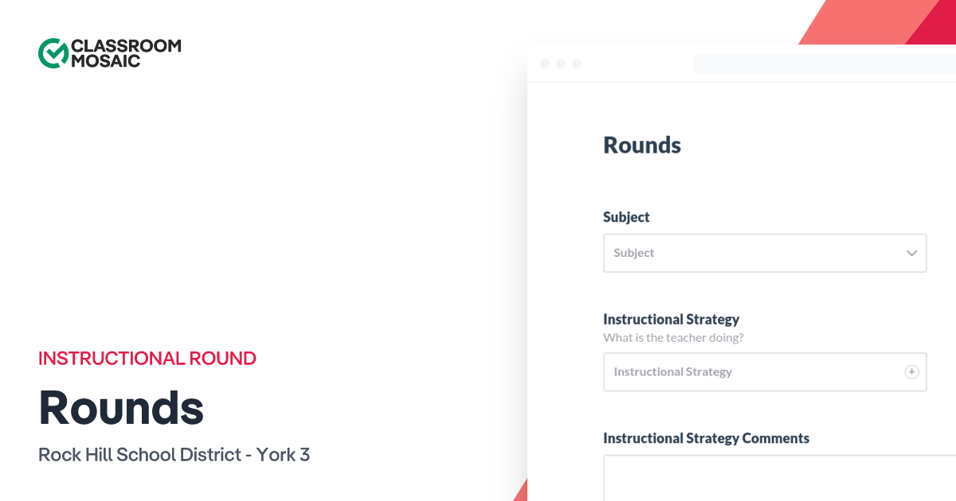956x501 pixels.
Task: Expand the Subject selector list
Action: [x=765, y=252]
